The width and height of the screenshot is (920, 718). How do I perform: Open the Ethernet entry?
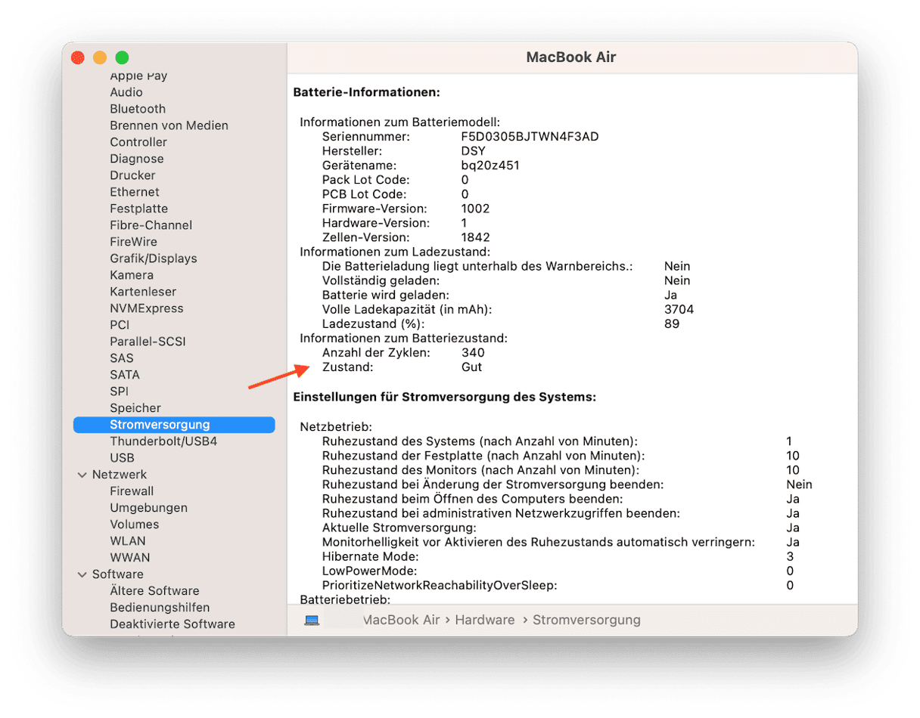tap(135, 192)
